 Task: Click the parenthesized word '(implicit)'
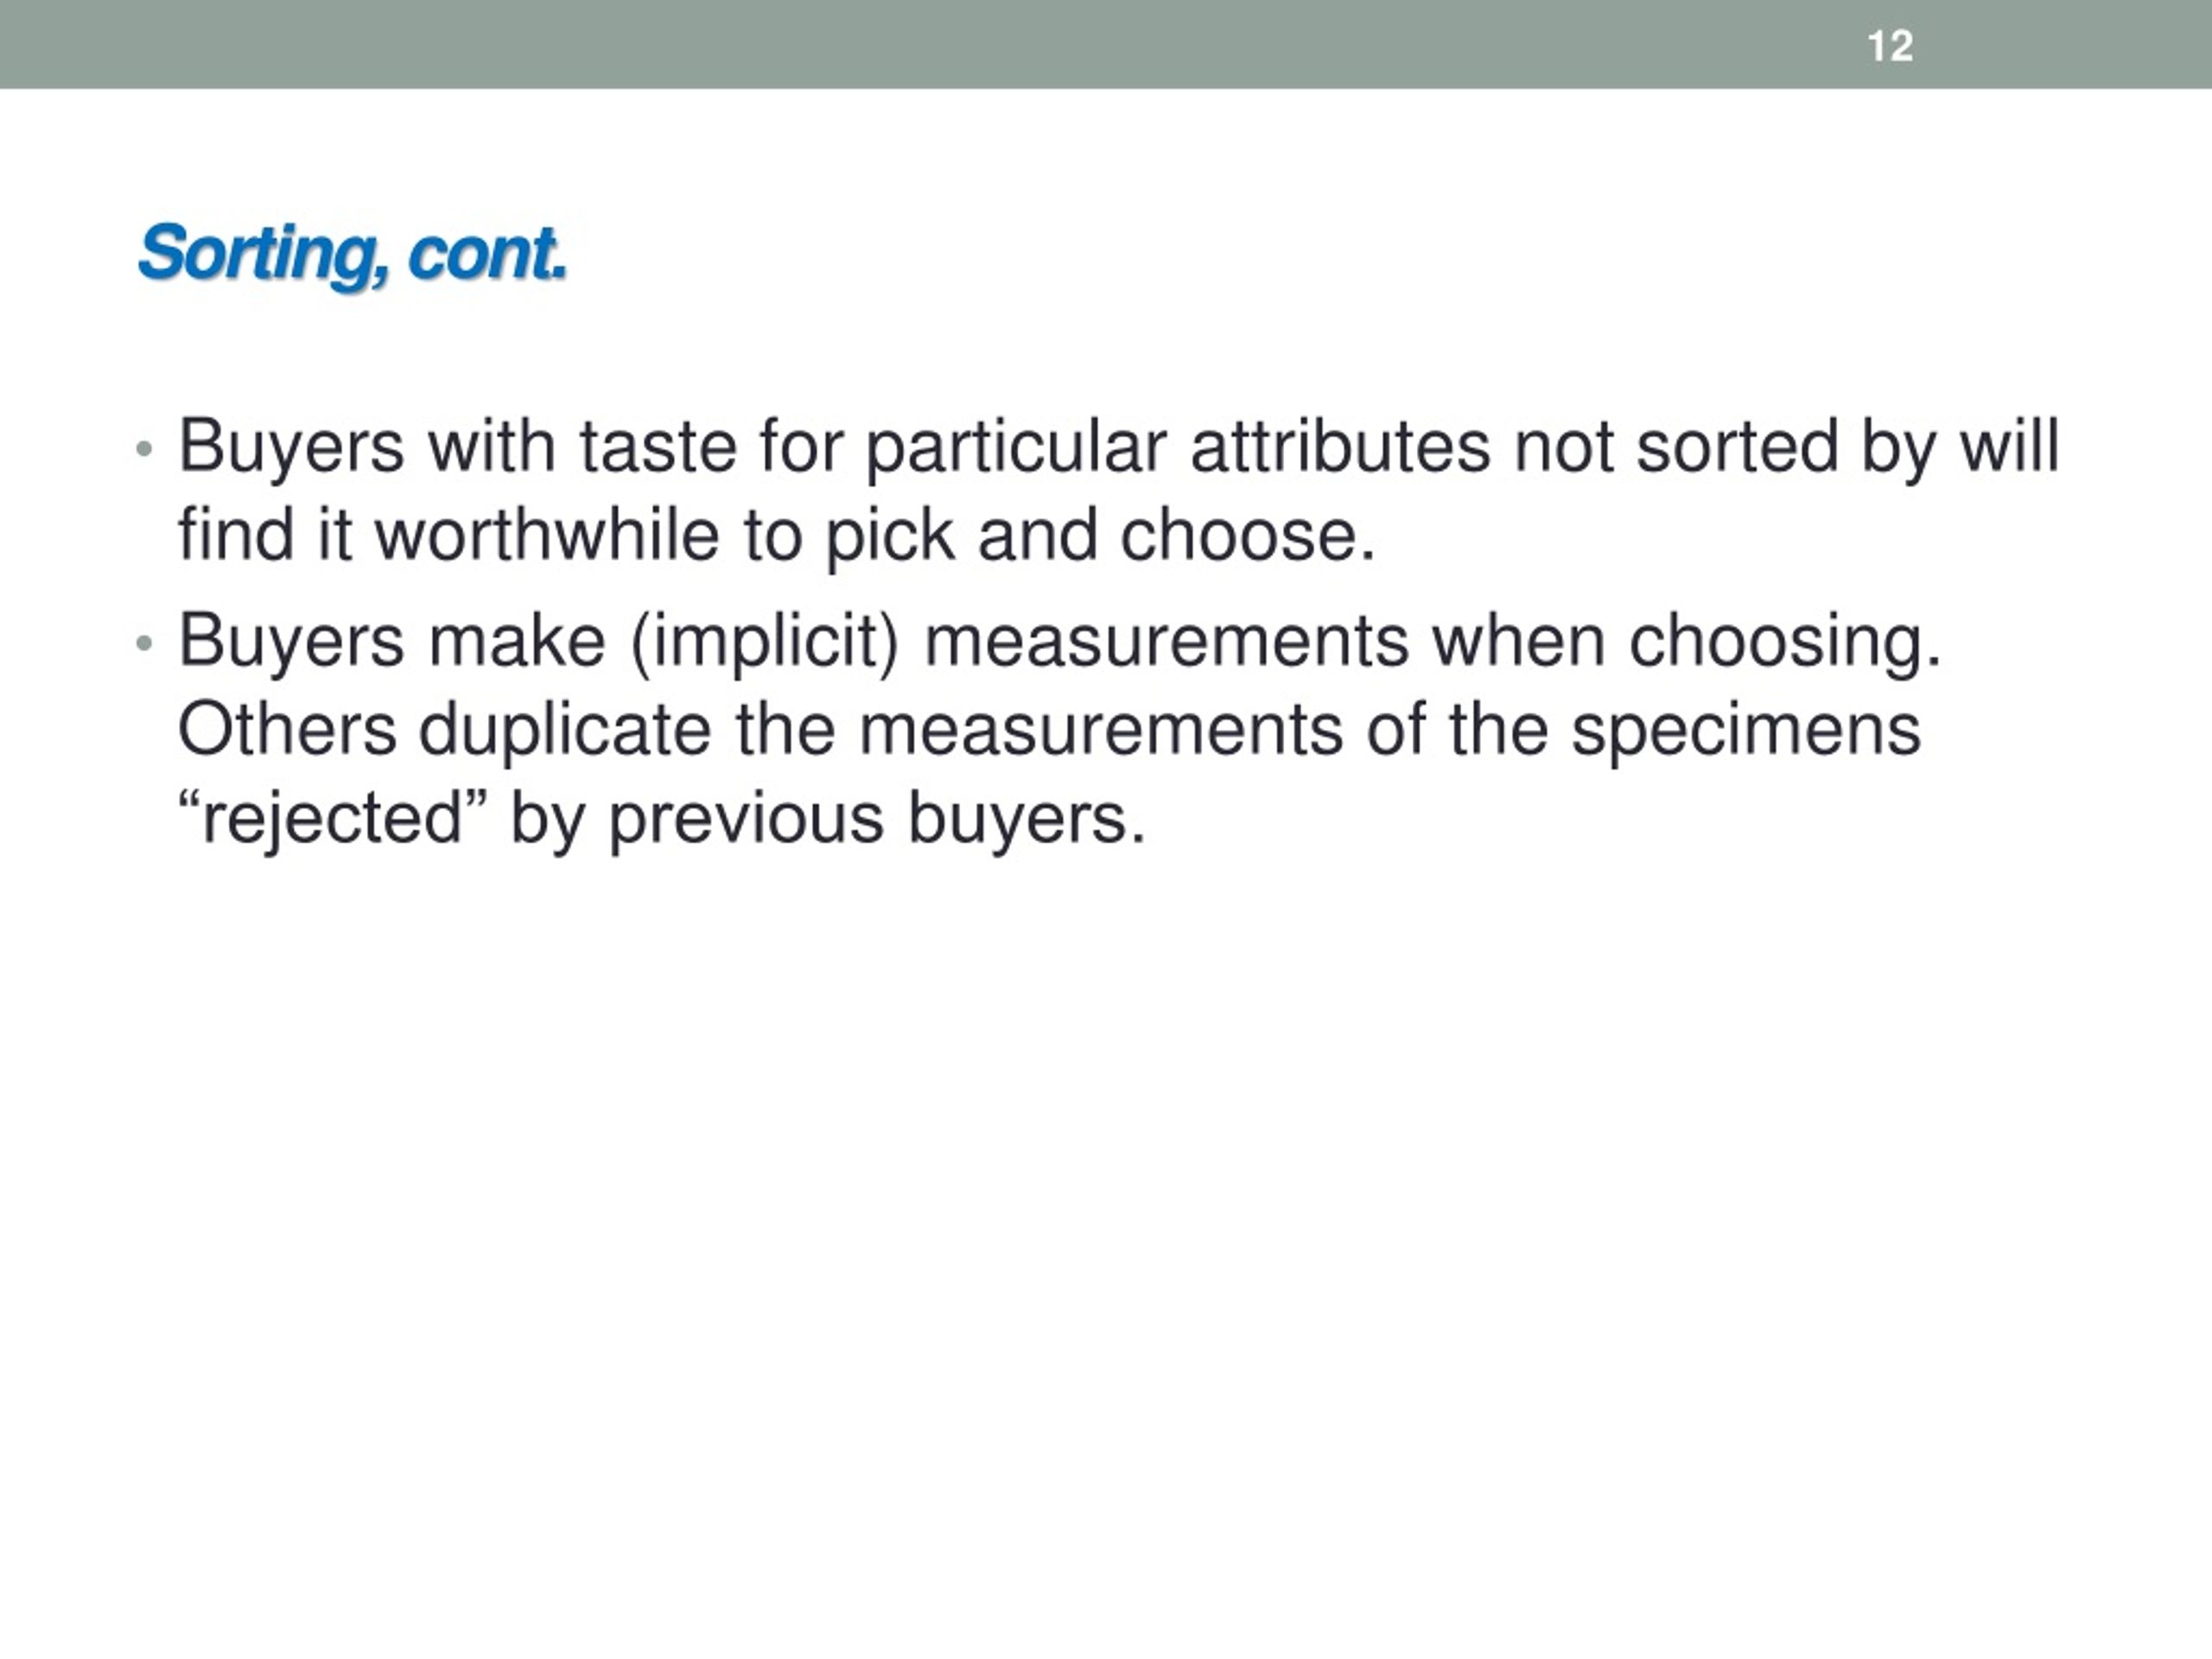coord(765,642)
